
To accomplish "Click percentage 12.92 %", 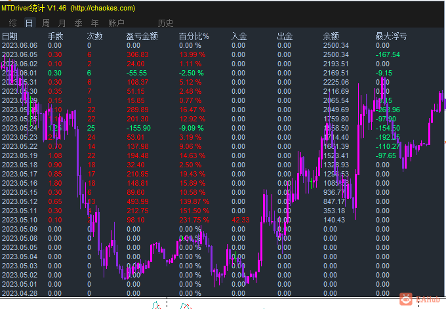I will (x=192, y=119).
